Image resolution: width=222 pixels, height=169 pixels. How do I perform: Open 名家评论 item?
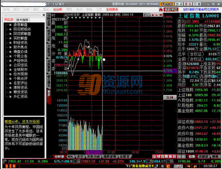pos(20,83)
